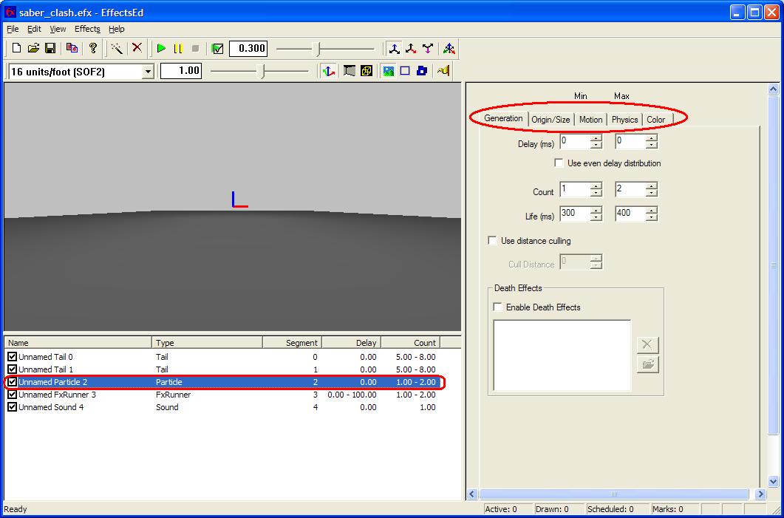
Task: Sort list by Segment column header
Action: [292, 342]
